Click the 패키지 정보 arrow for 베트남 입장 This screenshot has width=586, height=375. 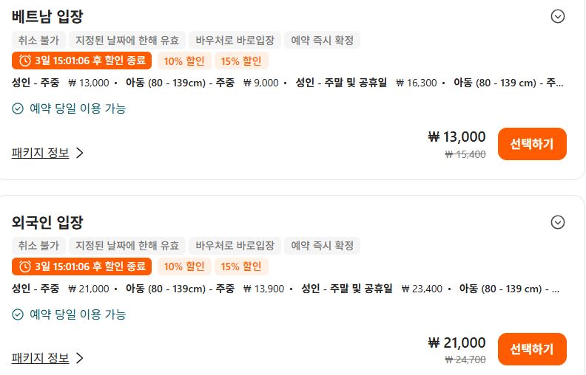80,153
